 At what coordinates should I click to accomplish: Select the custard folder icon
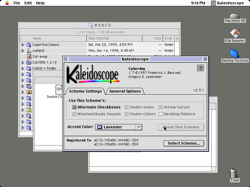pyautogui.click(x=29, y=50)
